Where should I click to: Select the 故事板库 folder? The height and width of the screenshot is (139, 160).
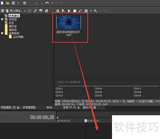click(x=14, y=33)
